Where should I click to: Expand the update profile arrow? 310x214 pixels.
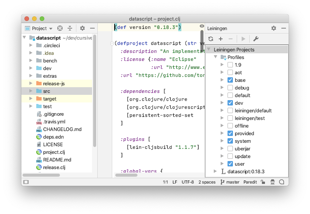click(222, 156)
